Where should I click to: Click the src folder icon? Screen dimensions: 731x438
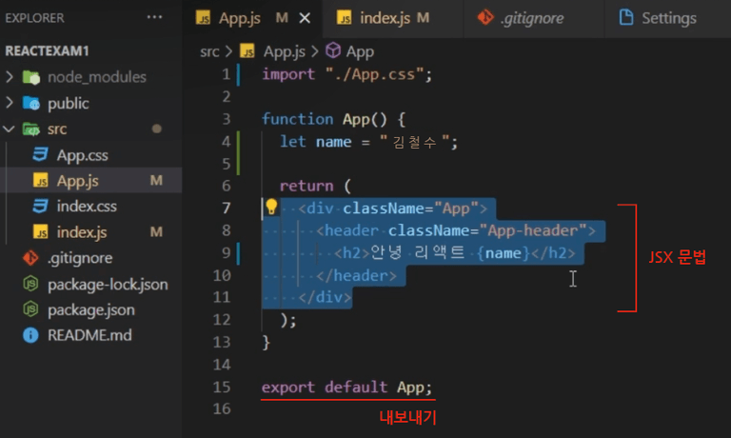pyautogui.click(x=31, y=129)
